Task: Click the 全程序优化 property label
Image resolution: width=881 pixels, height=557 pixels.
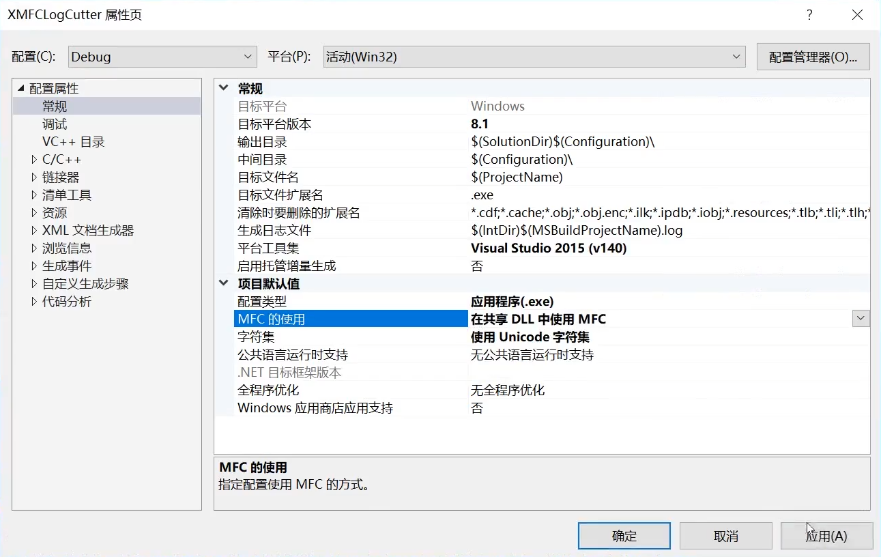Action: click(x=268, y=390)
